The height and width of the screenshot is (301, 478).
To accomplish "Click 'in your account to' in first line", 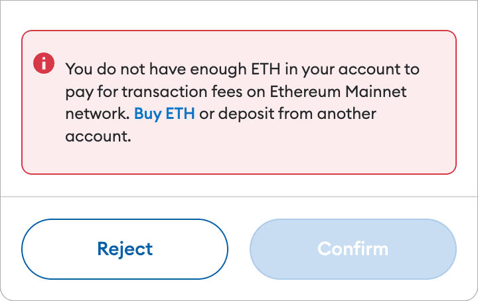I will (353, 70).
